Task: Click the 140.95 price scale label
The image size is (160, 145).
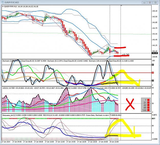Action: click(155, 57)
